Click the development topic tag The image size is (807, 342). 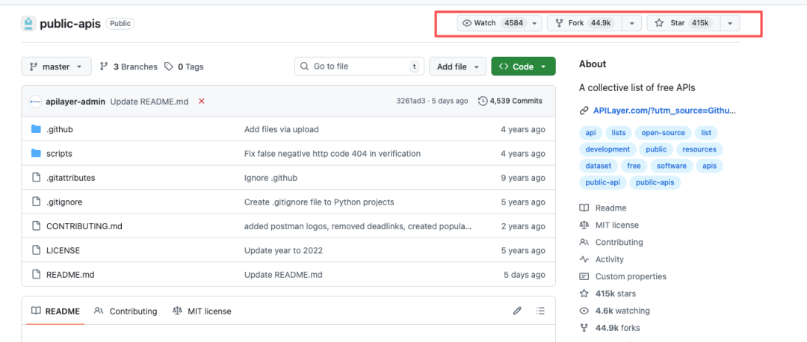(x=607, y=149)
